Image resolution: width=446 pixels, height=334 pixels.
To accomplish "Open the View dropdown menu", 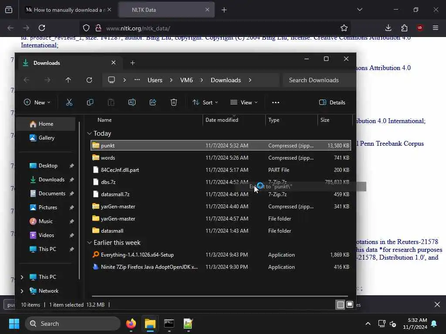I will click(244, 103).
